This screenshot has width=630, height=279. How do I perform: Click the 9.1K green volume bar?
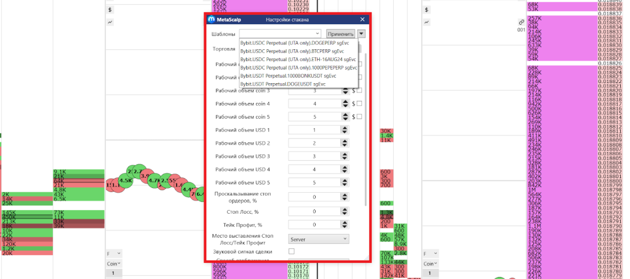79,172
